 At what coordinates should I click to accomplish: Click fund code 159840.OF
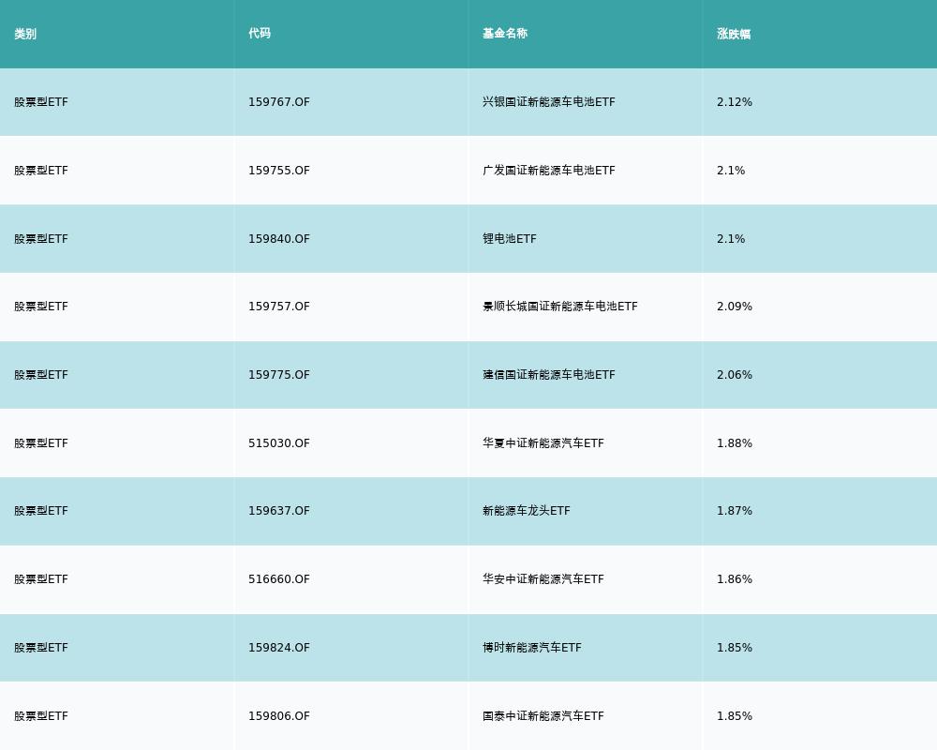279,239
